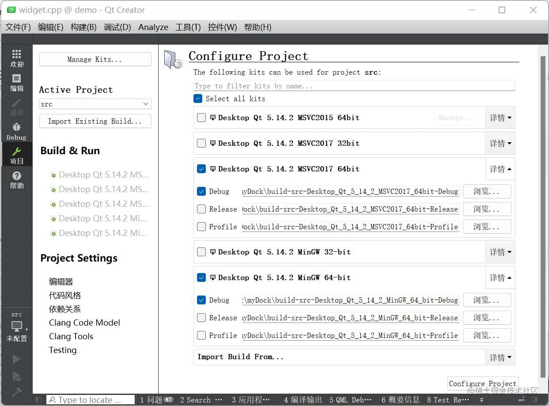Open the 帮助(H) menu
Viewport: 549px width, 406px height.
(x=258, y=27)
